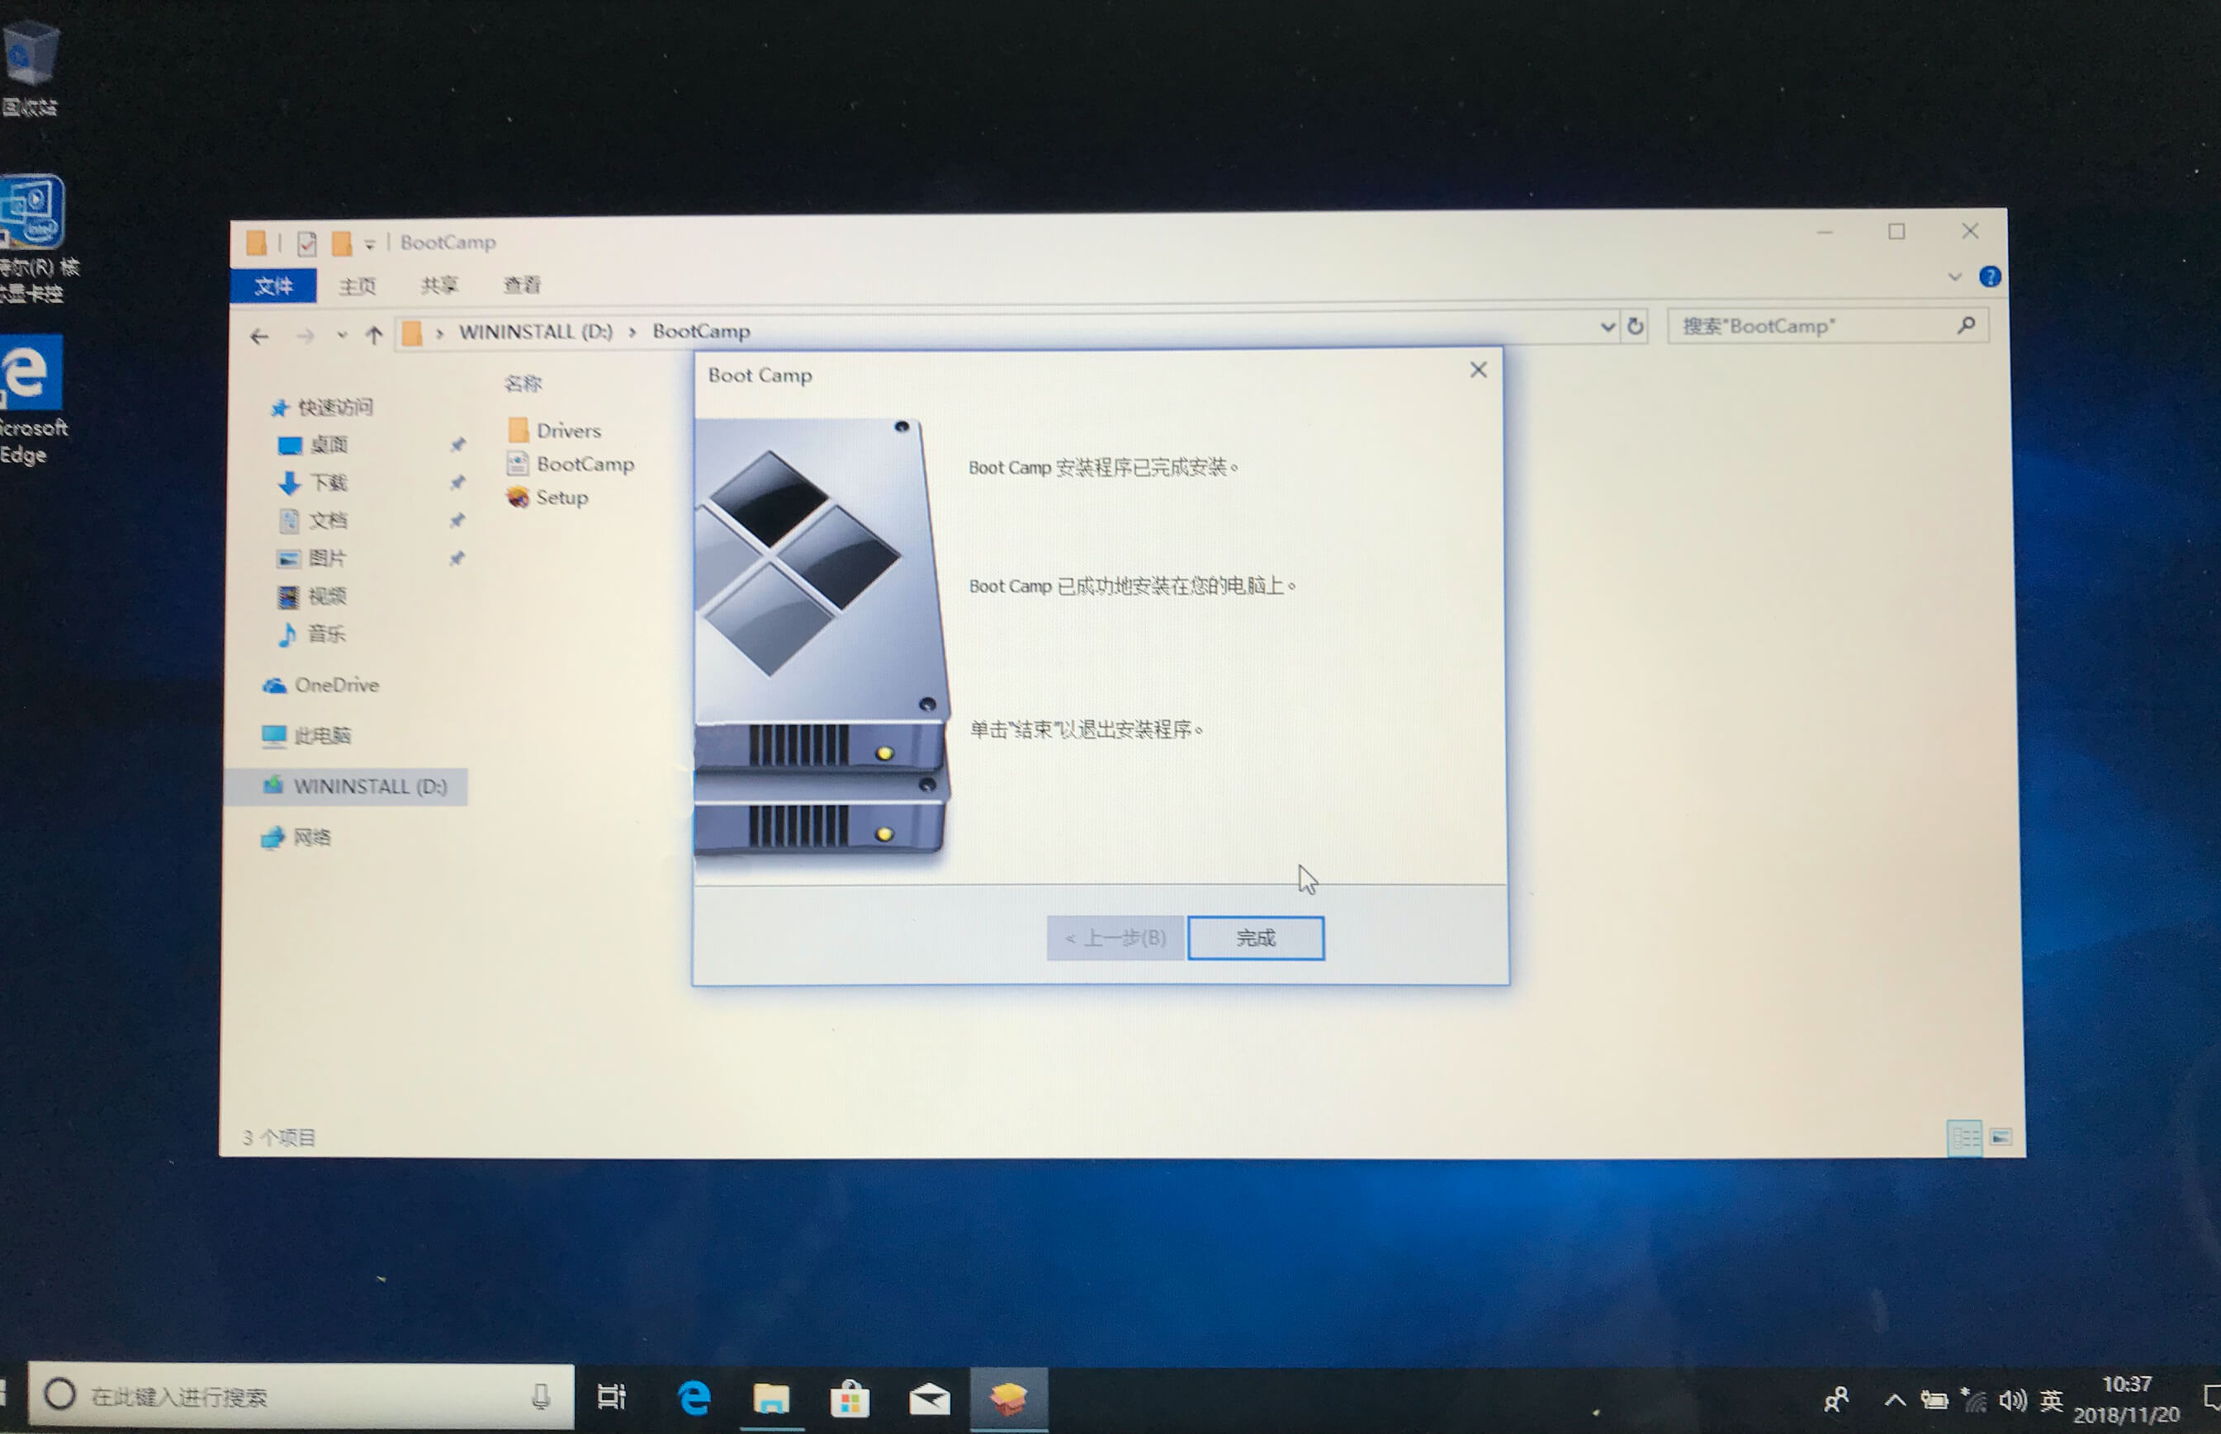Switch to the 共享 ribbon tab
The width and height of the screenshot is (2221, 1434).
pyautogui.click(x=438, y=285)
